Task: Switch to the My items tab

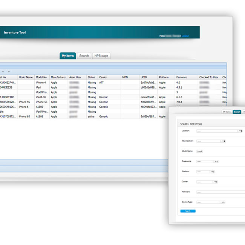Action: click(67, 56)
